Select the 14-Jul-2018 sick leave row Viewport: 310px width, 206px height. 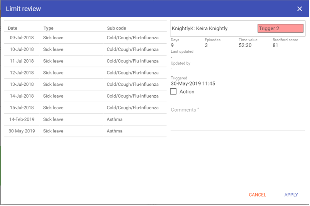(x=85, y=96)
